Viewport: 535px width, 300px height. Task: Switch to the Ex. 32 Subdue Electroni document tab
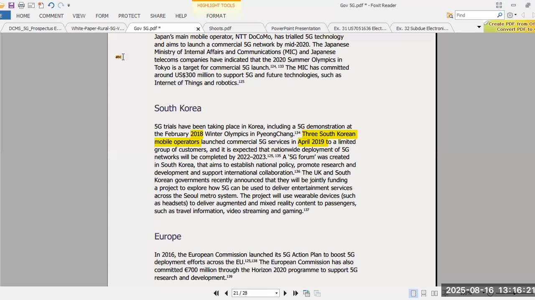[422, 28]
